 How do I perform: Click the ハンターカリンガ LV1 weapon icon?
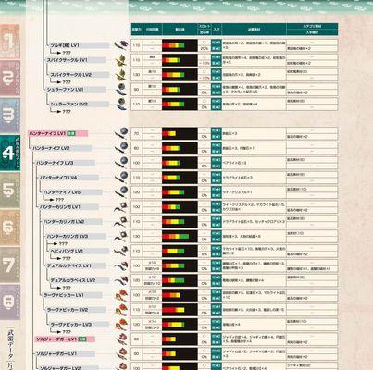point(121,207)
